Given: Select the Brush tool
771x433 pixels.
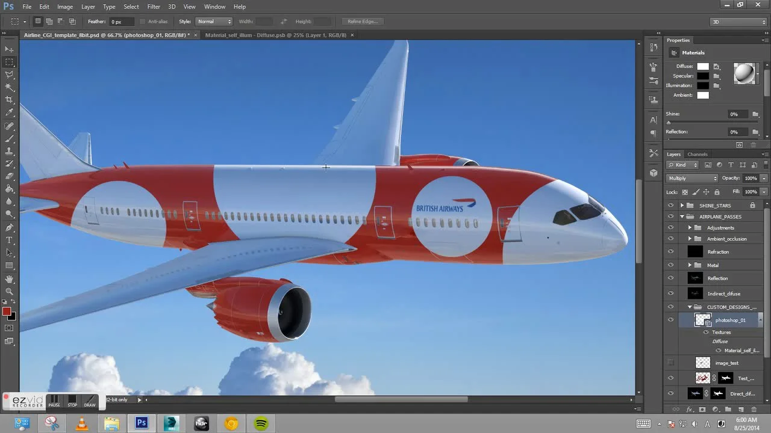Looking at the screenshot, I should (9, 139).
